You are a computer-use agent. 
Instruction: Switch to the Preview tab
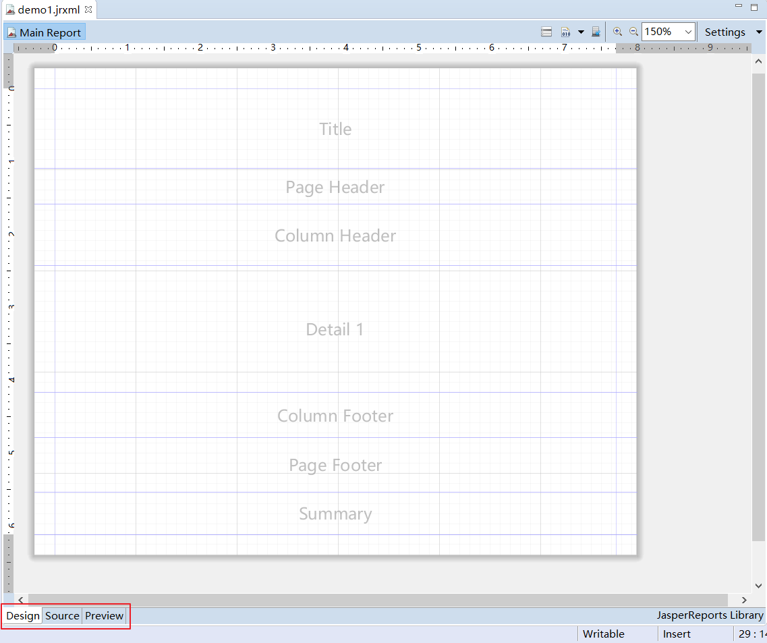pos(104,615)
